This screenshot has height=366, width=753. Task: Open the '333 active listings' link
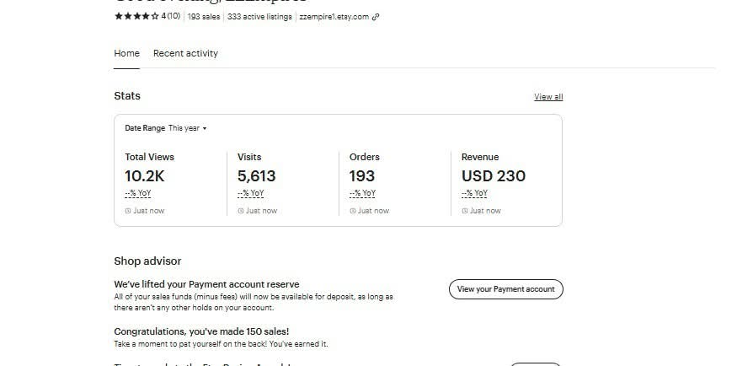point(259,17)
